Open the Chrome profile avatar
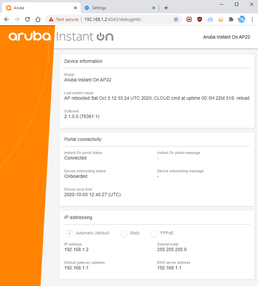258x286 pixels. coord(241,20)
